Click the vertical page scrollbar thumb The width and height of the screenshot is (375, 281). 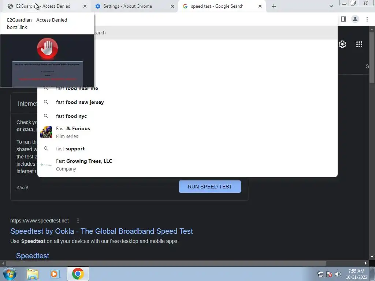(372, 57)
